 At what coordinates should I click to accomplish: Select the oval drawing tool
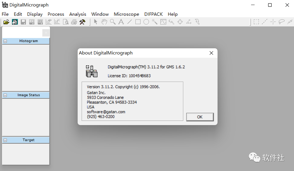point(146,22)
